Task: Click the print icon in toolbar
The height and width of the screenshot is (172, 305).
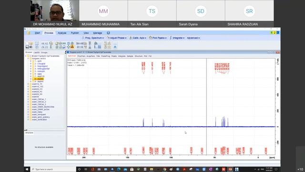Action: tap(31, 47)
